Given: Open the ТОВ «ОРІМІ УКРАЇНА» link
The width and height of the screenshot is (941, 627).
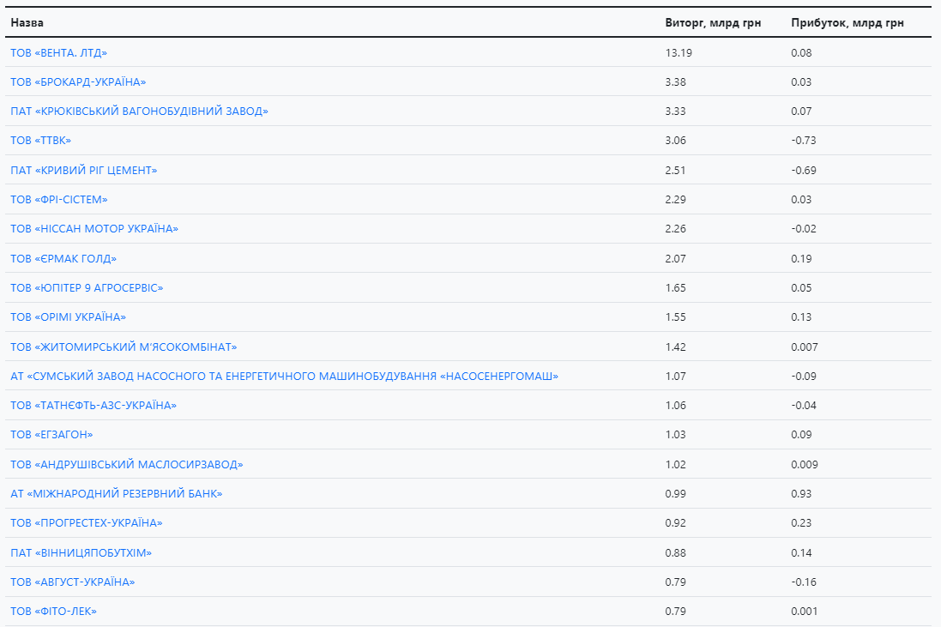Looking at the screenshot, I should 69,317.
